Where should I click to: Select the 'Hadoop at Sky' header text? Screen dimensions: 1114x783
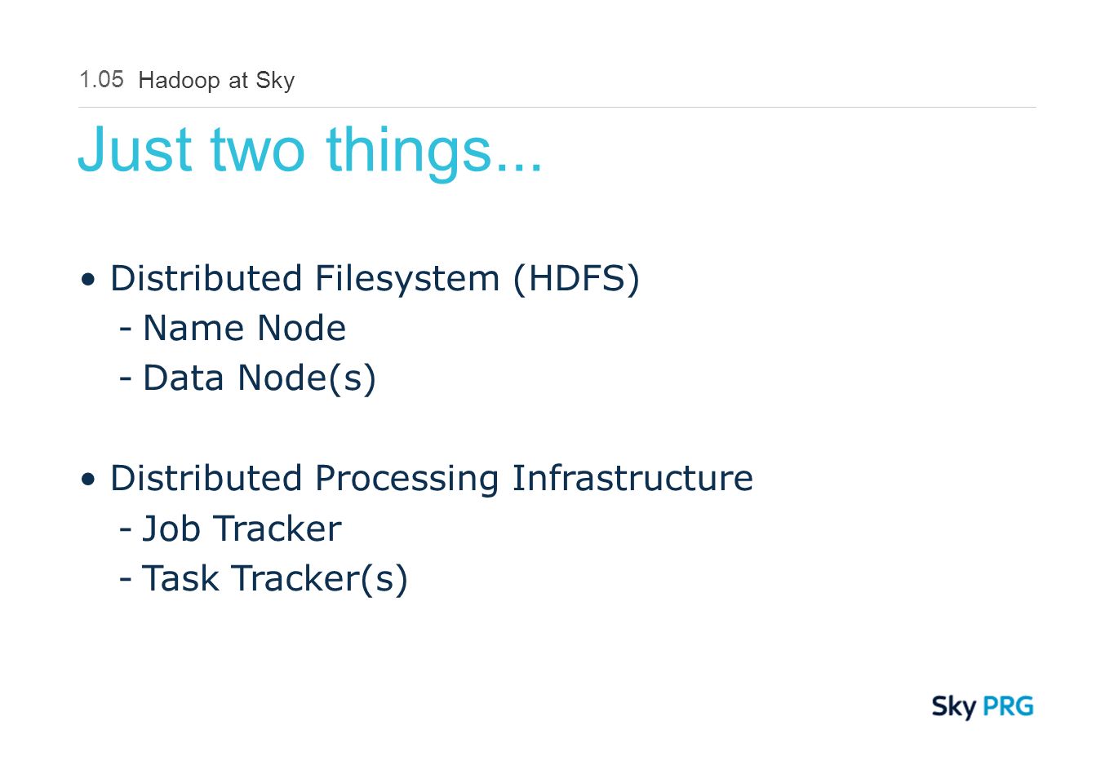[x=216, y=81]
